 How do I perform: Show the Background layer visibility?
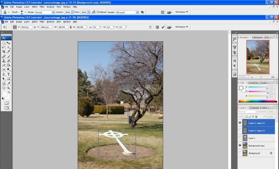point(240,153)
